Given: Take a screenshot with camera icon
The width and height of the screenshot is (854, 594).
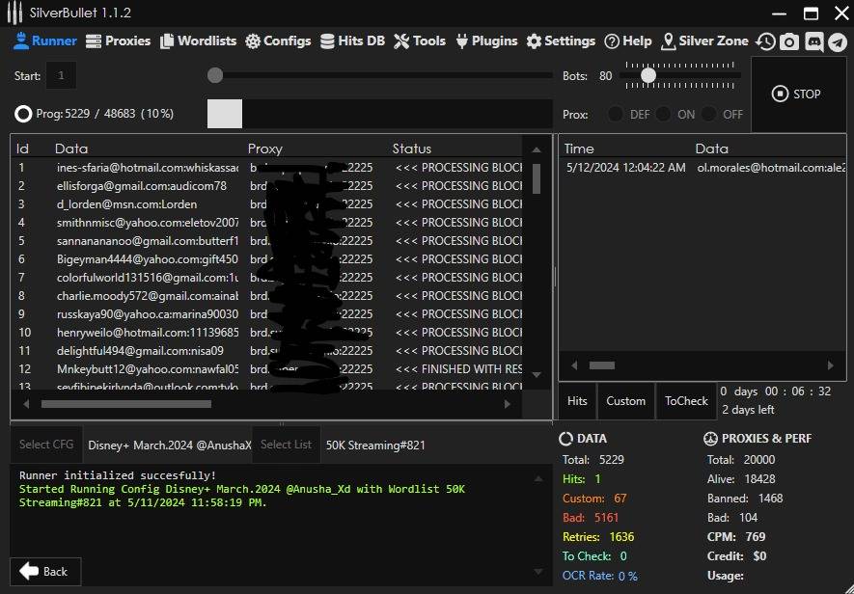Looking at the screenshot, I should point(789,41).
